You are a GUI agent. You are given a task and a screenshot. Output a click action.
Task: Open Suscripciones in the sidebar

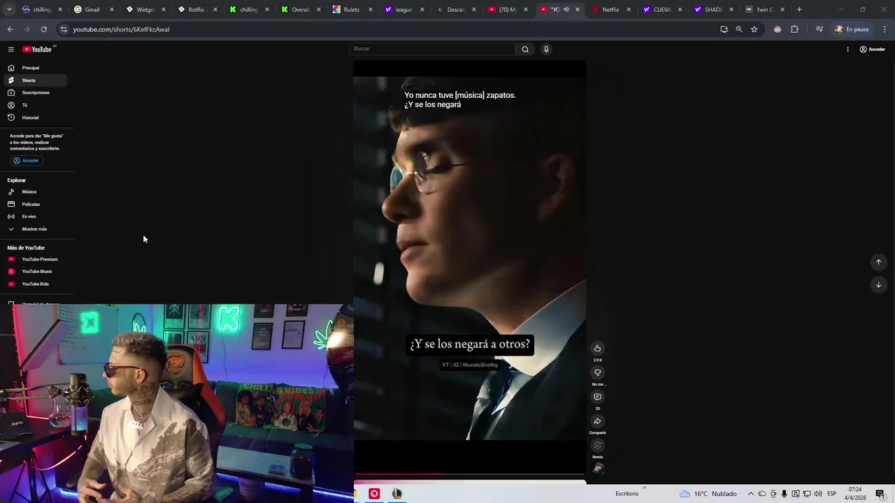click(x=37, y=93)
